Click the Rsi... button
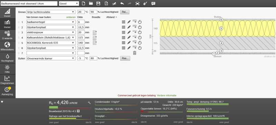This screenshot has height=125, width=276. (125, 12)
